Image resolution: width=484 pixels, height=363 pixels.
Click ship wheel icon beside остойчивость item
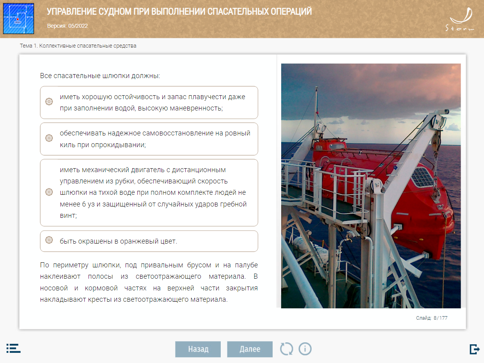coord(49,102)
